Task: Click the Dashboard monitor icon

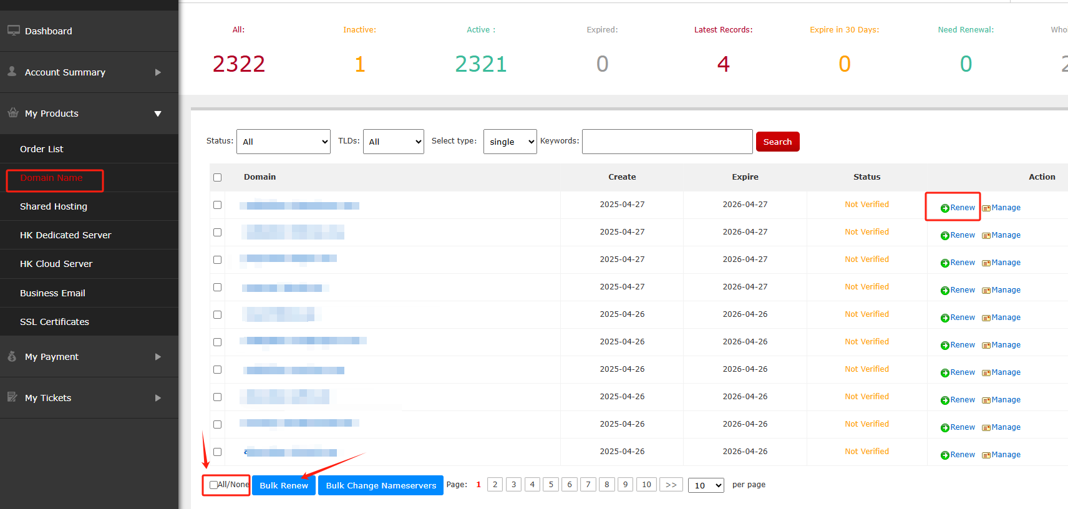Action: (x=13, y=31)
